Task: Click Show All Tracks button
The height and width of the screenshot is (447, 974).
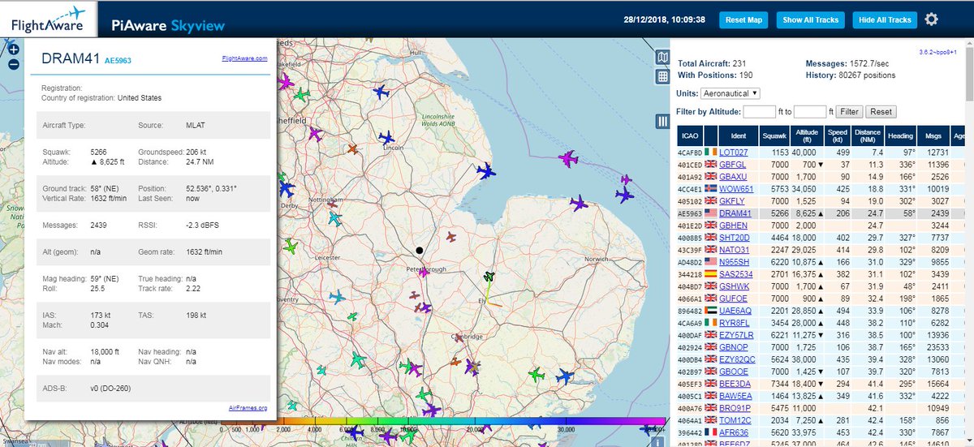Action: pos(810,19)
